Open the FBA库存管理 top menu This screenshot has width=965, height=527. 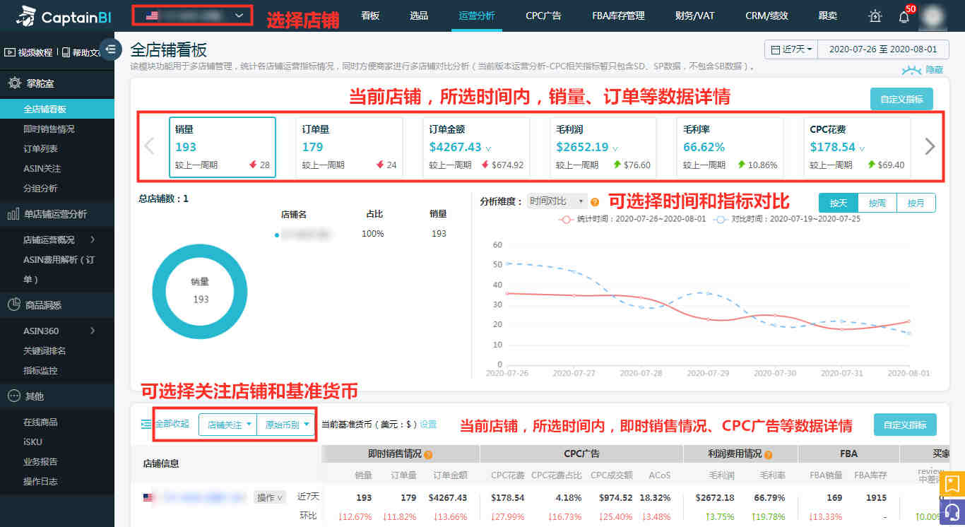coord(618,16)
